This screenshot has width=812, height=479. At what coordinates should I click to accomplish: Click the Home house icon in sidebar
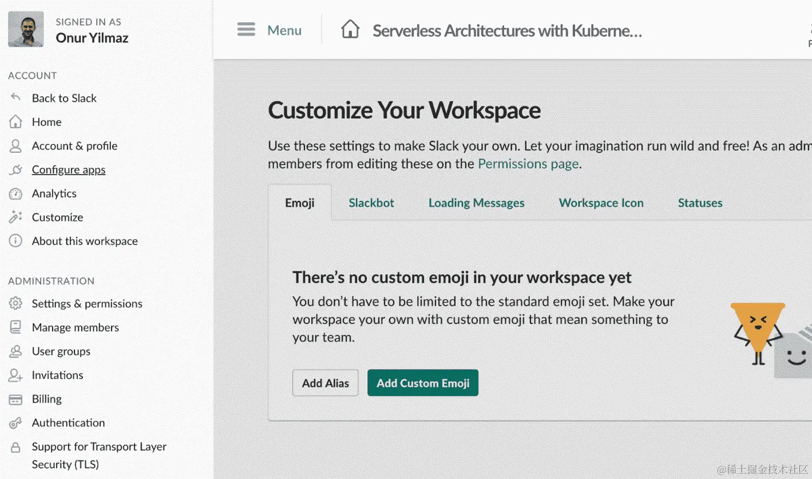[x=15, y=122]
